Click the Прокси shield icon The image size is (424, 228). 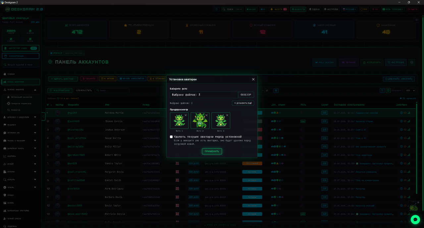coord(5,195)
